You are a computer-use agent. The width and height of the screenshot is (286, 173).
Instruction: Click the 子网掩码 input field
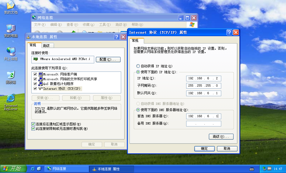(x=204, y=86)
